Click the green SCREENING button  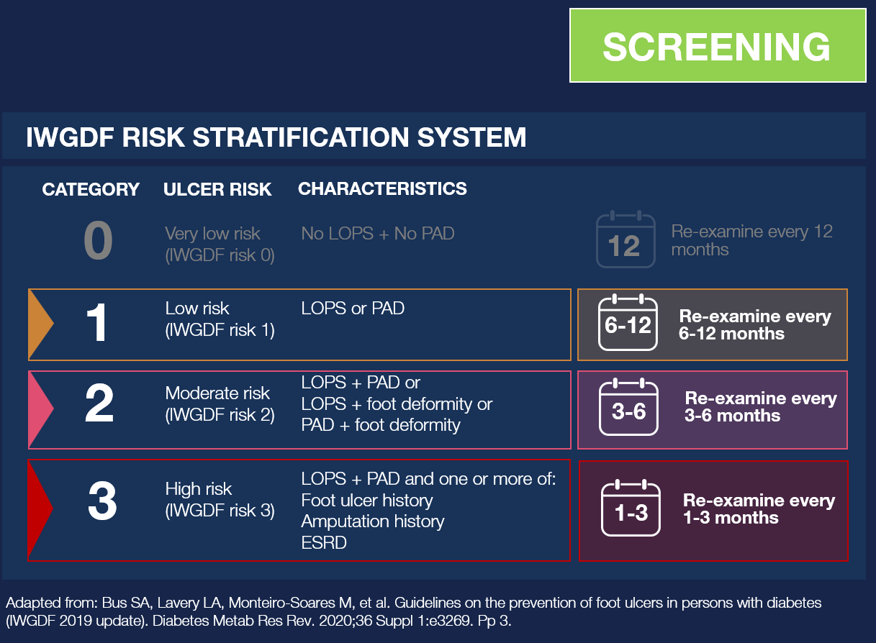[x=717, y=45]
